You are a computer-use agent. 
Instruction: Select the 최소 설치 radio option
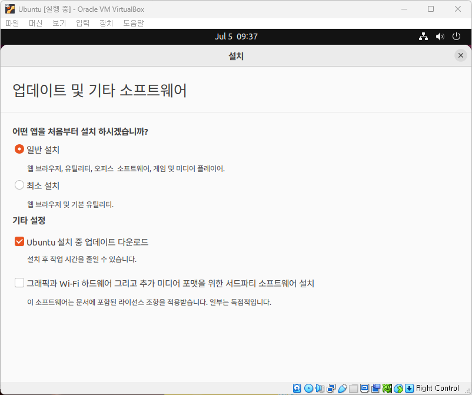click(19, 185)
